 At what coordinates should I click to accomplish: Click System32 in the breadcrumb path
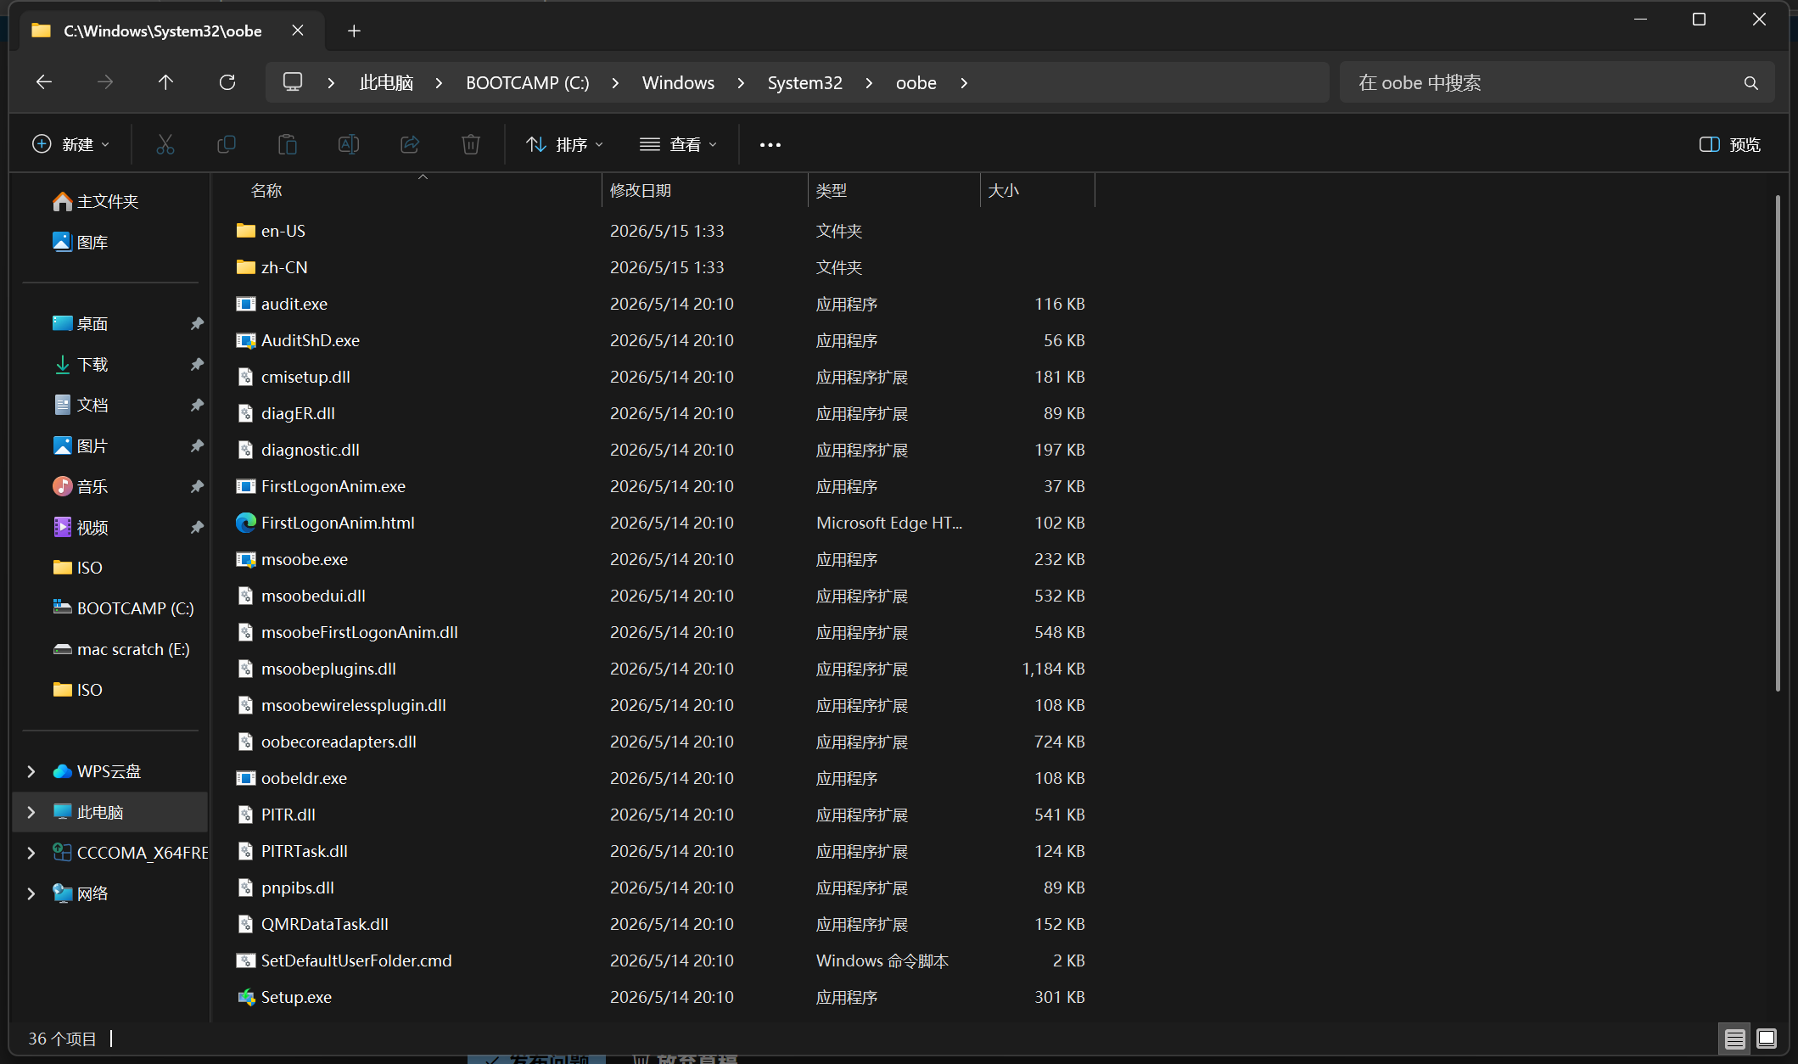click(804, 83)
